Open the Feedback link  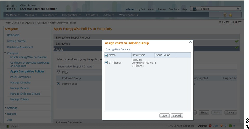(174, 9)
